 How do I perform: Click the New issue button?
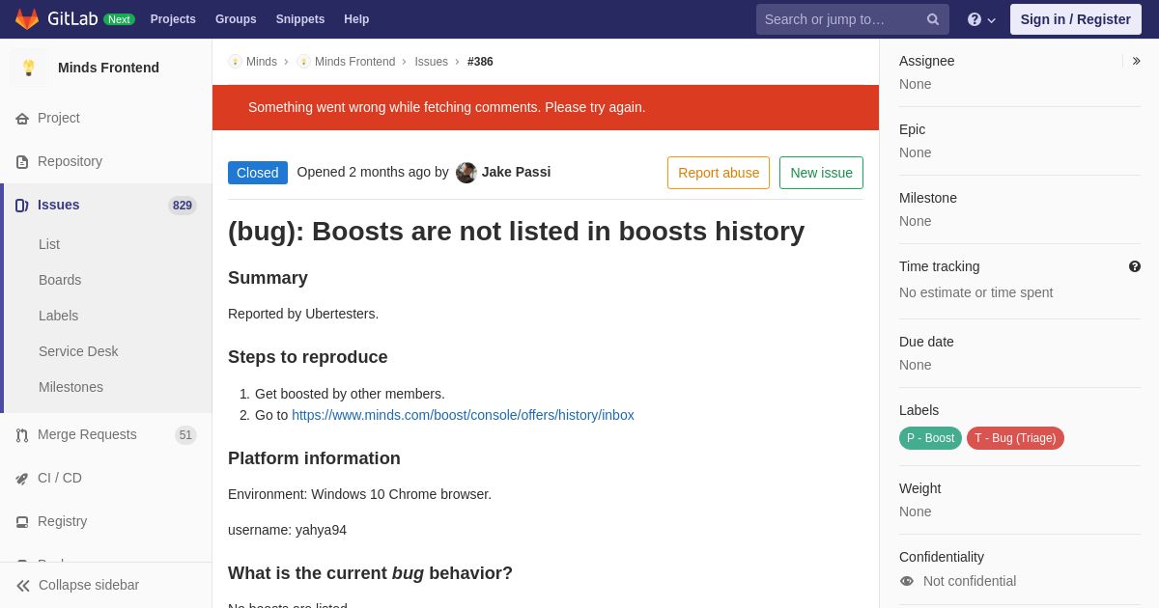tap(821, 173)
